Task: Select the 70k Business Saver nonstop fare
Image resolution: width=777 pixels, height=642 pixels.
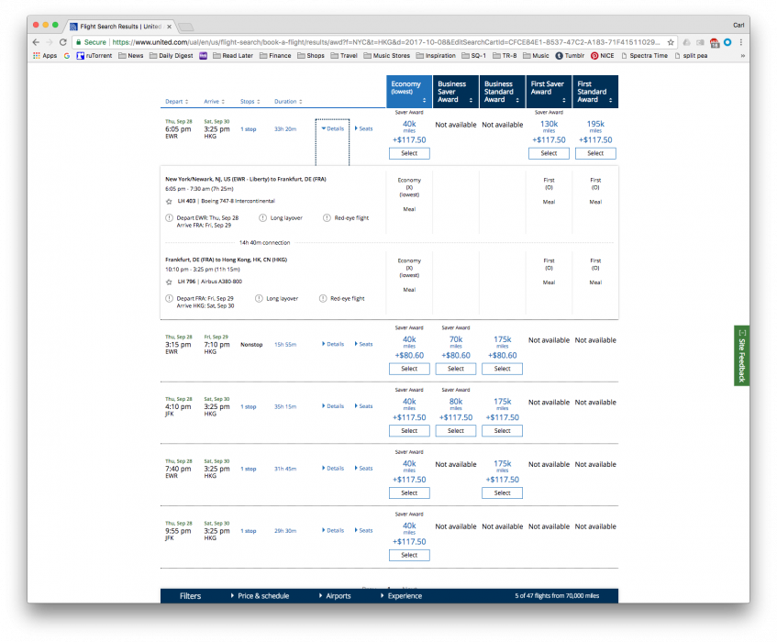Action: (x=456, y=369)
